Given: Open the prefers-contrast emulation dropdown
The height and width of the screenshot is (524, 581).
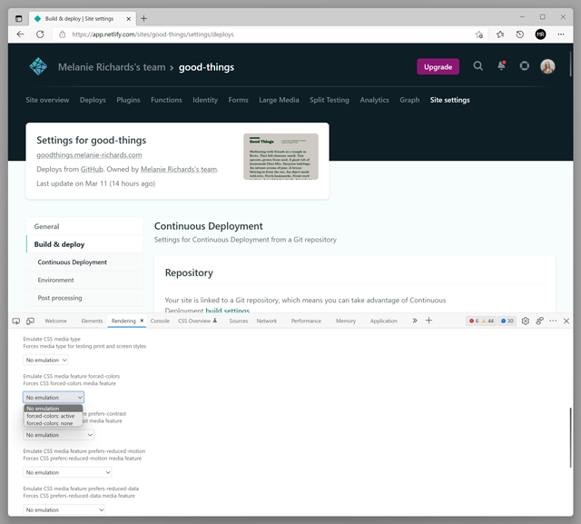Looking at the screenshot, I should (x=58, y=435).
